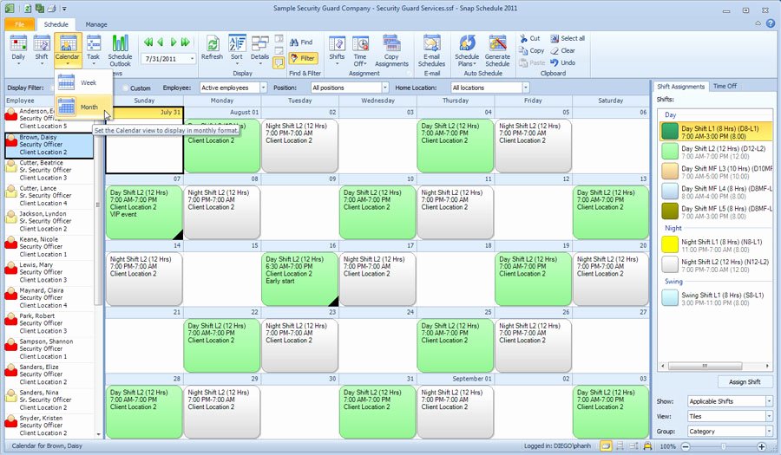Screen dimensions: 781x455
Task: Choose Week from the Calendar menu
Action: click(83, 82)
